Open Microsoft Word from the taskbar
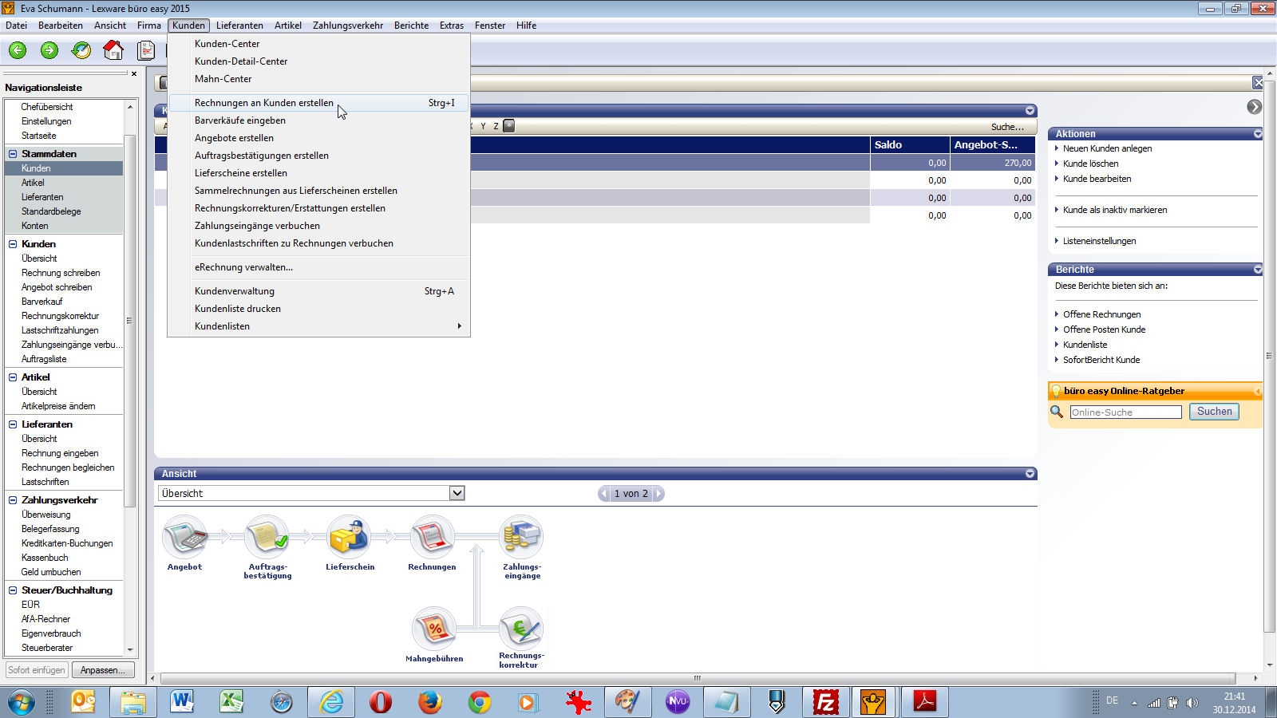The height and width of the screenshot is (718, 1277). (182, 702)
